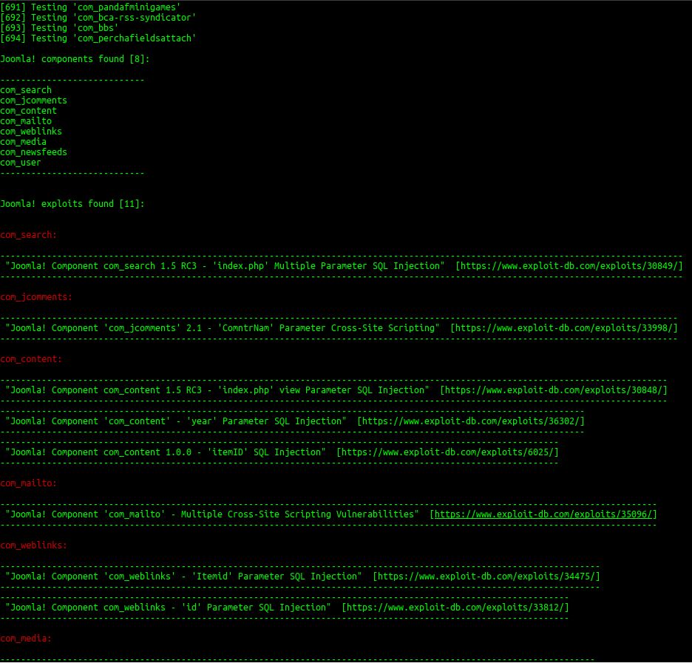692x663 pixels.
Task: Open the exploit-db link for exploit 30848
Action: 554,390
